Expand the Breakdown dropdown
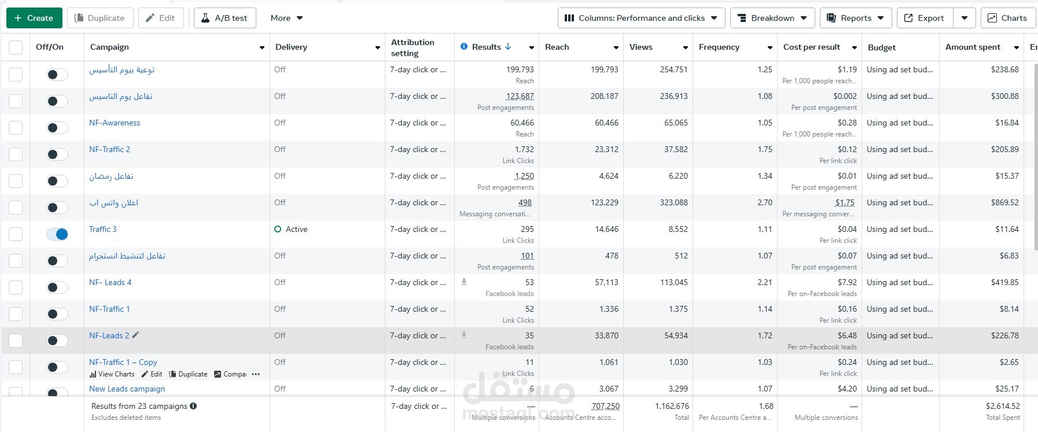Image resolution: width=1038 pixels, height=432 pixels. tap(772, 18)
